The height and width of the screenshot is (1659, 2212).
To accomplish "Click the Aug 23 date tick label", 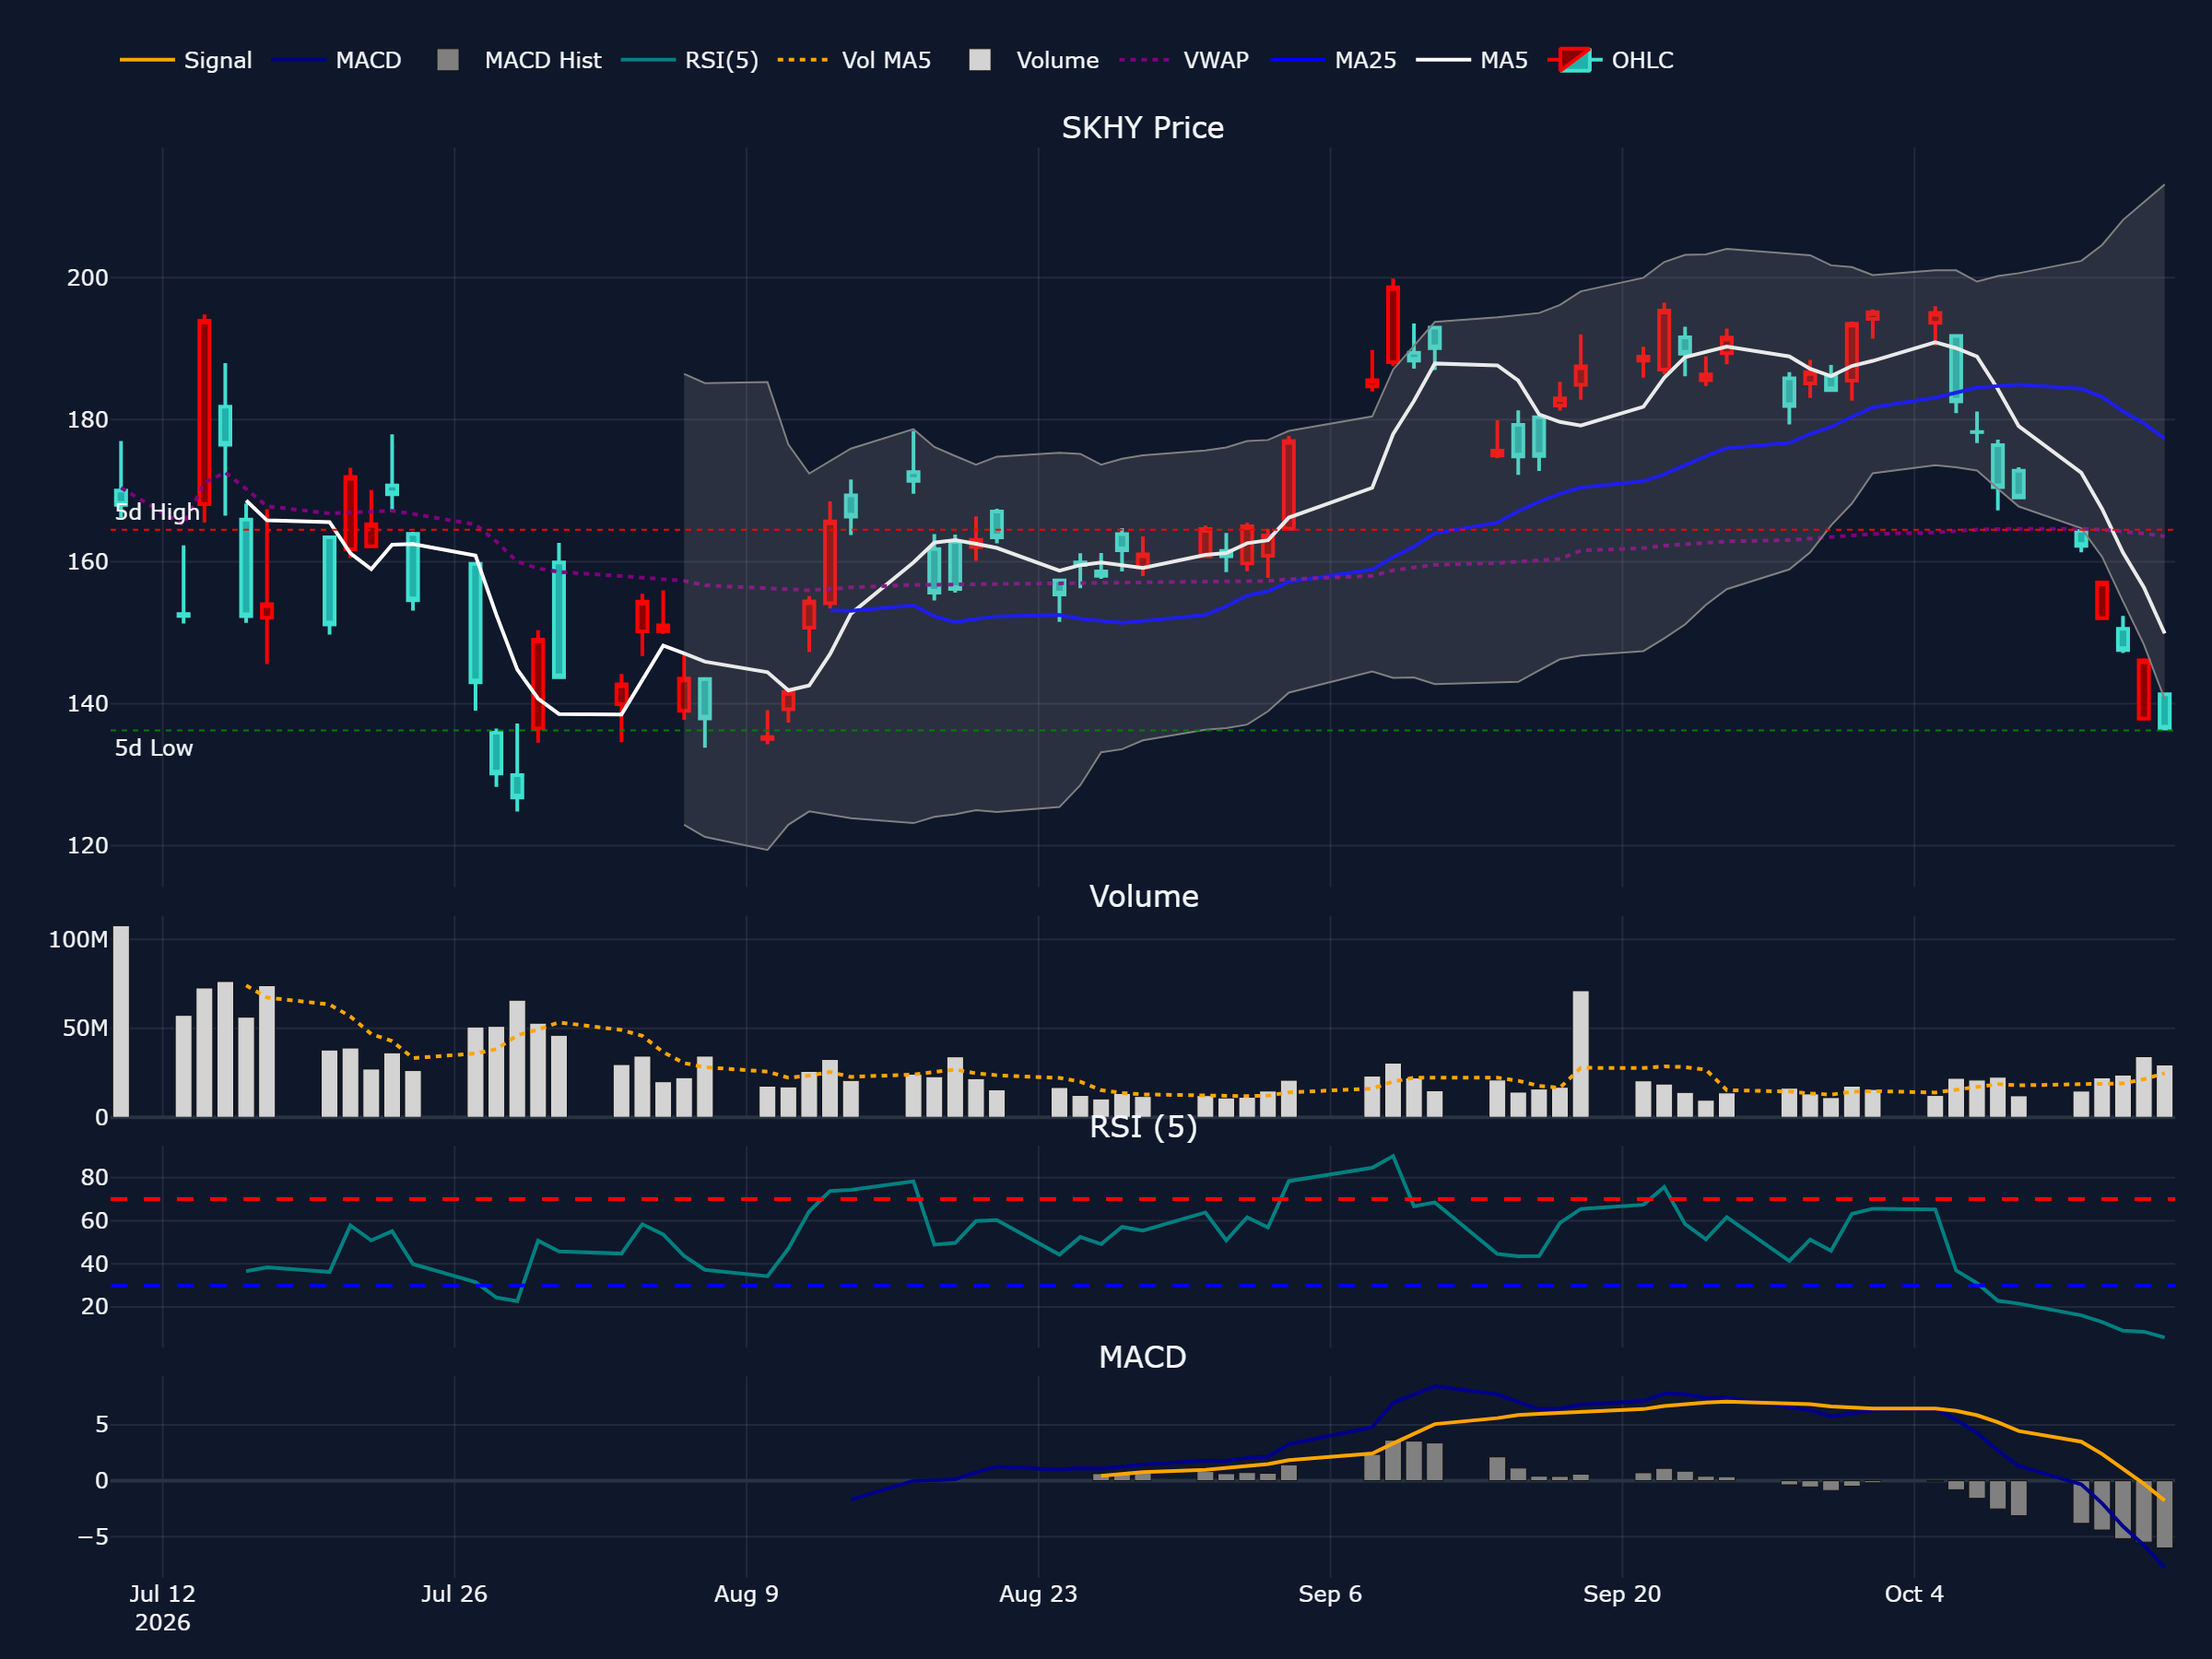I will point(1038,1594).
